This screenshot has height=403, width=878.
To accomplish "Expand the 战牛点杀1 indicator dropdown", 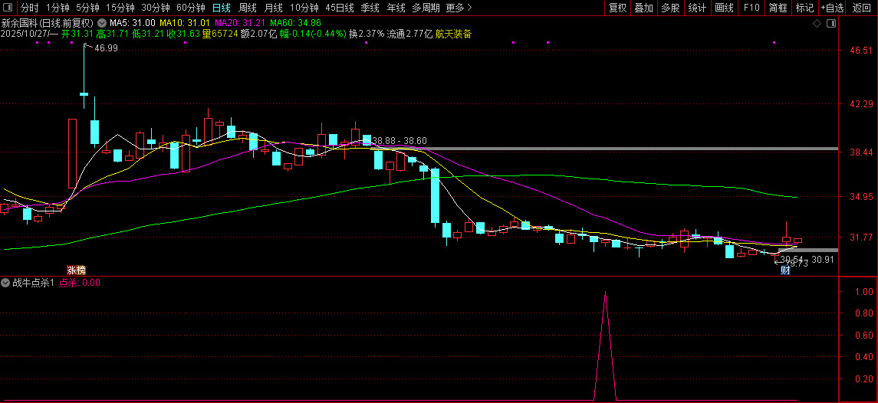I will (6, 283).
